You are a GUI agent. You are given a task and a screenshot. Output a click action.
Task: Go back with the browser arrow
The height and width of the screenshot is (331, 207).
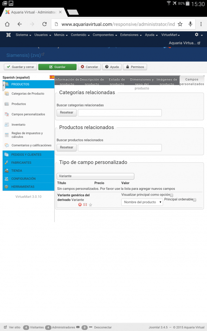click(20, 24)
